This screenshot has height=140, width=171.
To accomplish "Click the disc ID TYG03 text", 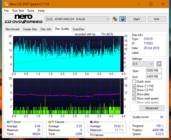I will pos(148,43).
